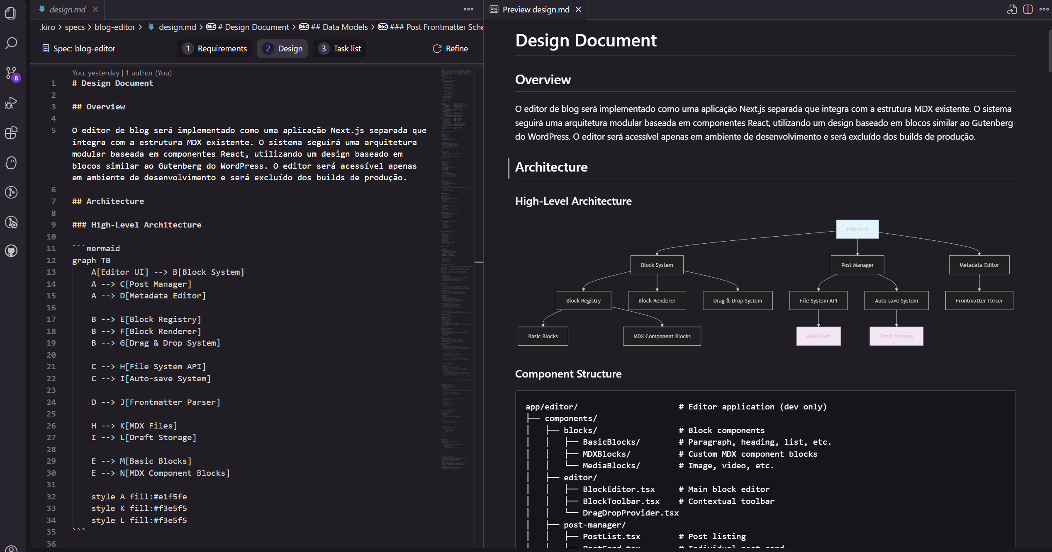Click the git blame author annotation
This screenshot has width=1052, height=552.
point(122,73)
